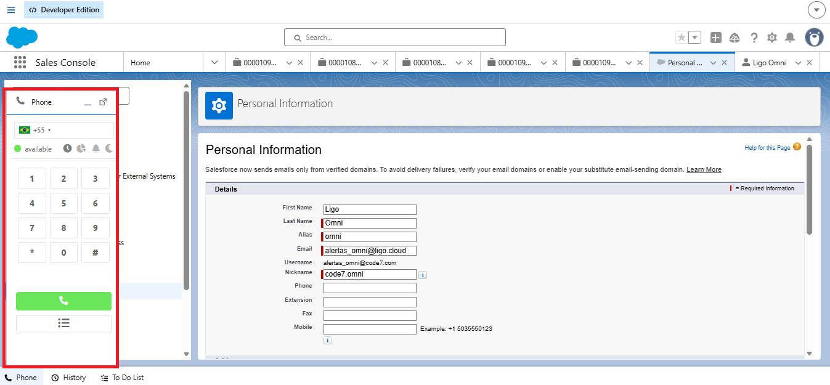Viewport: 830px width, 385px height.
Task: Open the Notifications bell in header
Action: pyautogui.click(x=790, y=38)
